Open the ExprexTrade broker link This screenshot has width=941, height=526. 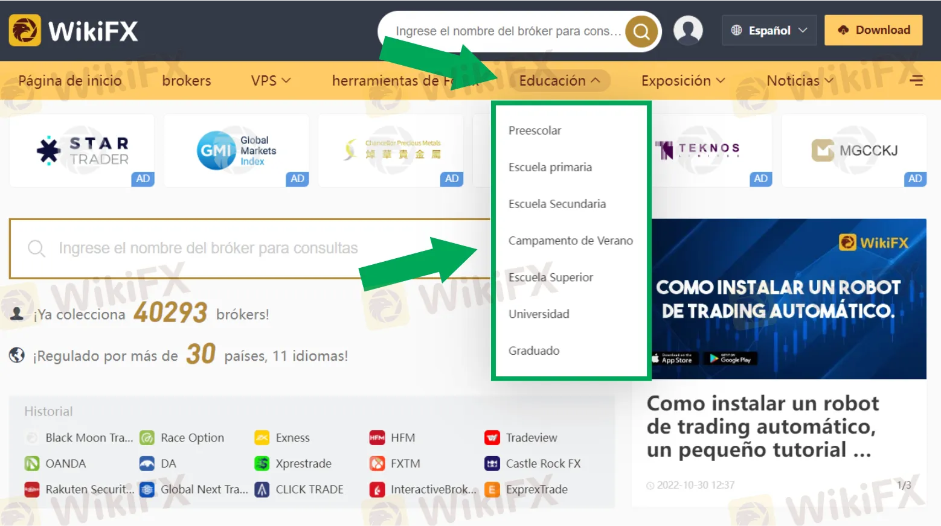coord(536,489)
